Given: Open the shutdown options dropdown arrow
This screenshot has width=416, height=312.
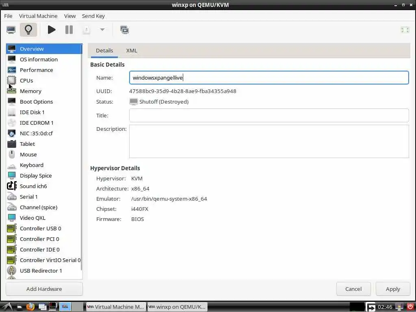Looking at the screenshot, I should tap(102, 29).
